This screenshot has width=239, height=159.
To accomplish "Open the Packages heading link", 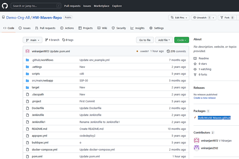I will 199,111.
